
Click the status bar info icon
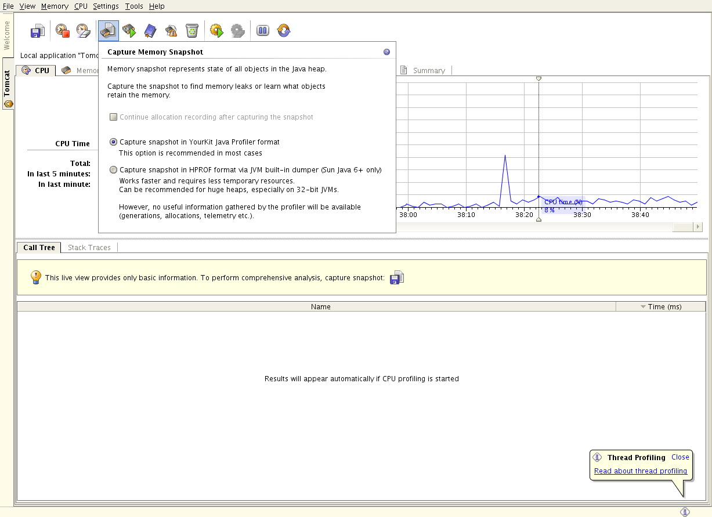click(685, 511)
